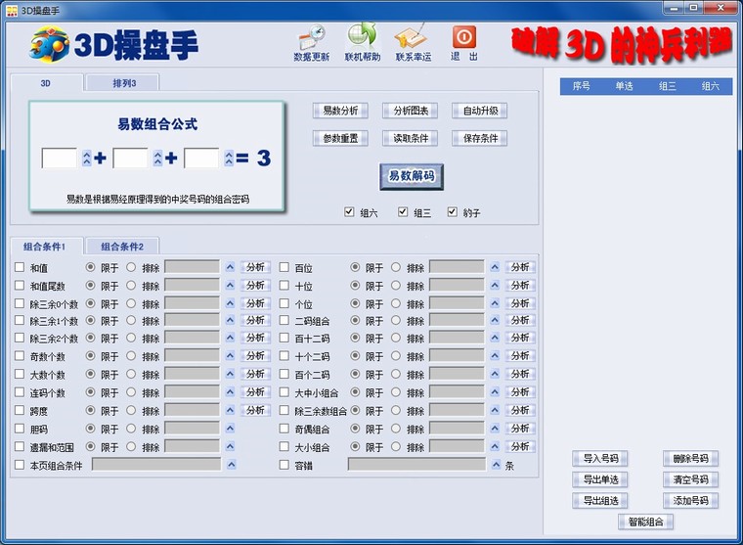Enable the 和值 condition checkbox
Screen dimensions: 743x545
click(20, 267)
